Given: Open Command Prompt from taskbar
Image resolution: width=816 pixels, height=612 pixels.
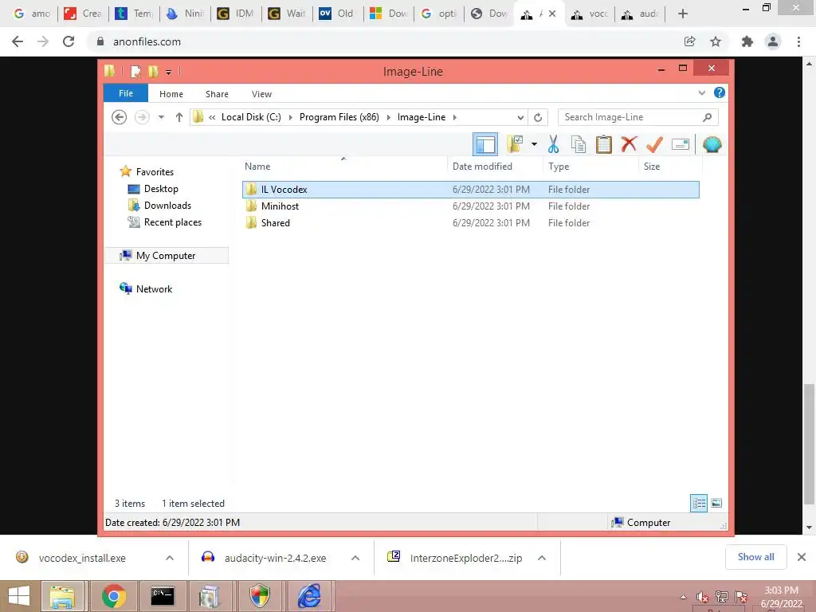Looking at the screenshot, I should point(163,596).
